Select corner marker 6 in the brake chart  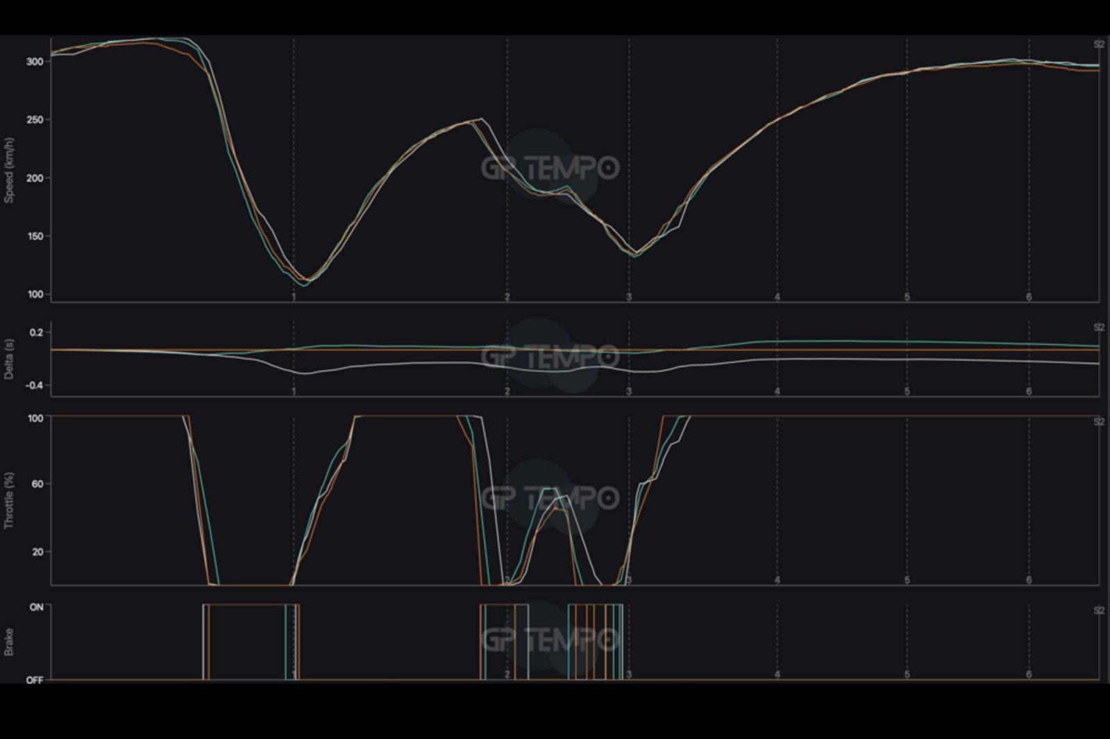pos(1029,674)
